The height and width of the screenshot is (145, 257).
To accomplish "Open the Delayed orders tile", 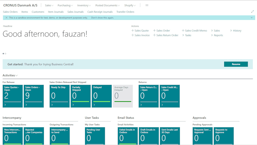I will tap(102, 96).
